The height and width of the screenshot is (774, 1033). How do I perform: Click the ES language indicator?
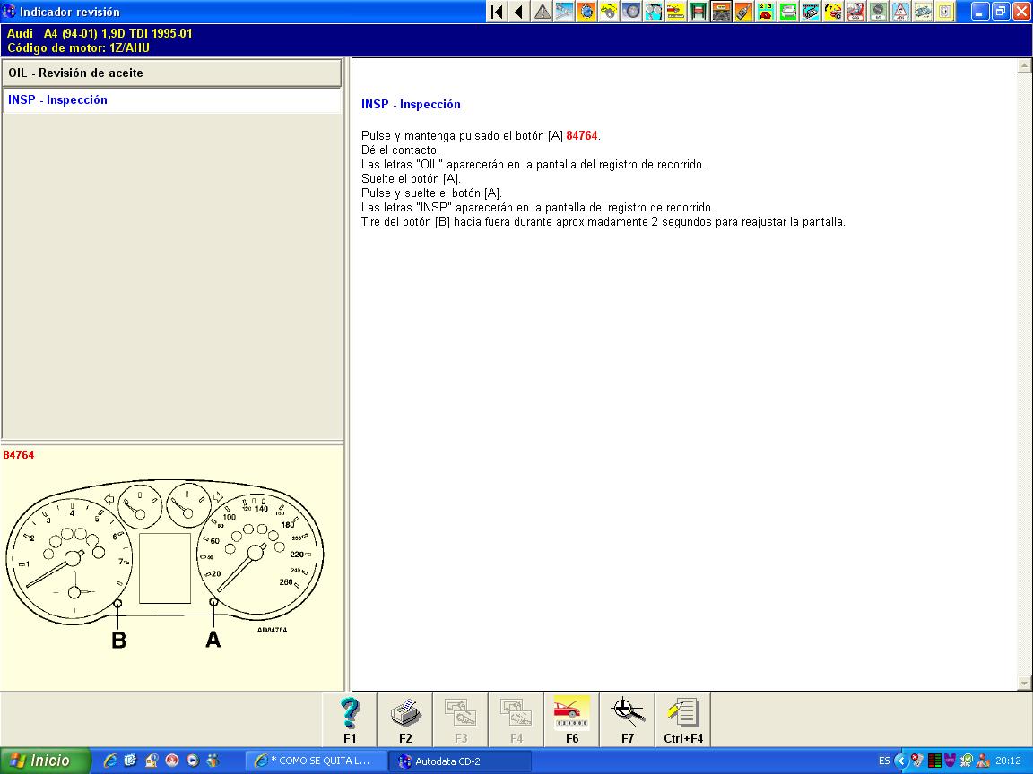pos(884,761)
